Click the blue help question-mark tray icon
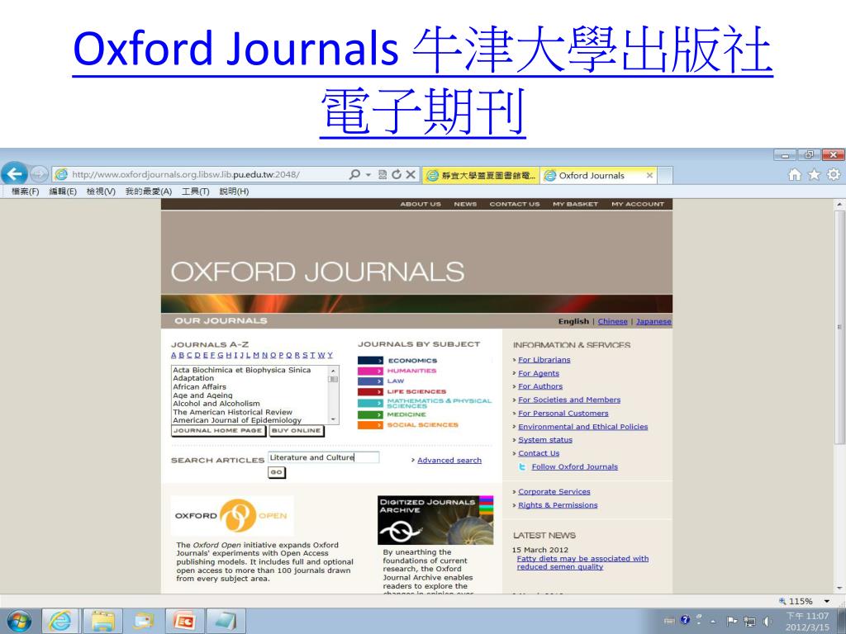The height and width of the screenshot is (634, 846). pyautogui.click(x=685, y=620)
